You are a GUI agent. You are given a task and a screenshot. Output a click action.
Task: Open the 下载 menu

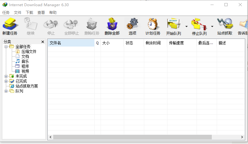pyautogui.click(x=29, y=12)
